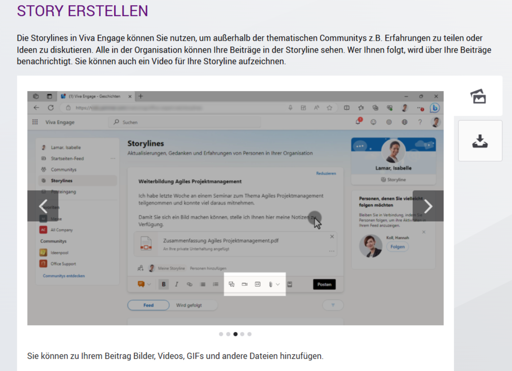Image resolution: width=512 pixels, height=371 pixels.
Task: Click the video camera icon in the editor toolbar
Action: (244, 284)
